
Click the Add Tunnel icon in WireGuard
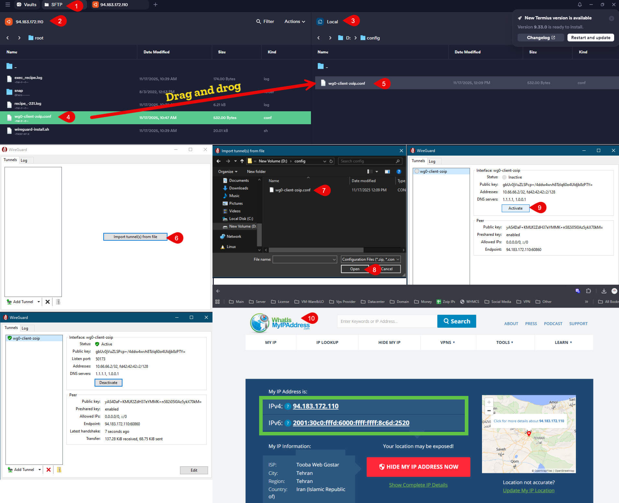pos(9,301)
